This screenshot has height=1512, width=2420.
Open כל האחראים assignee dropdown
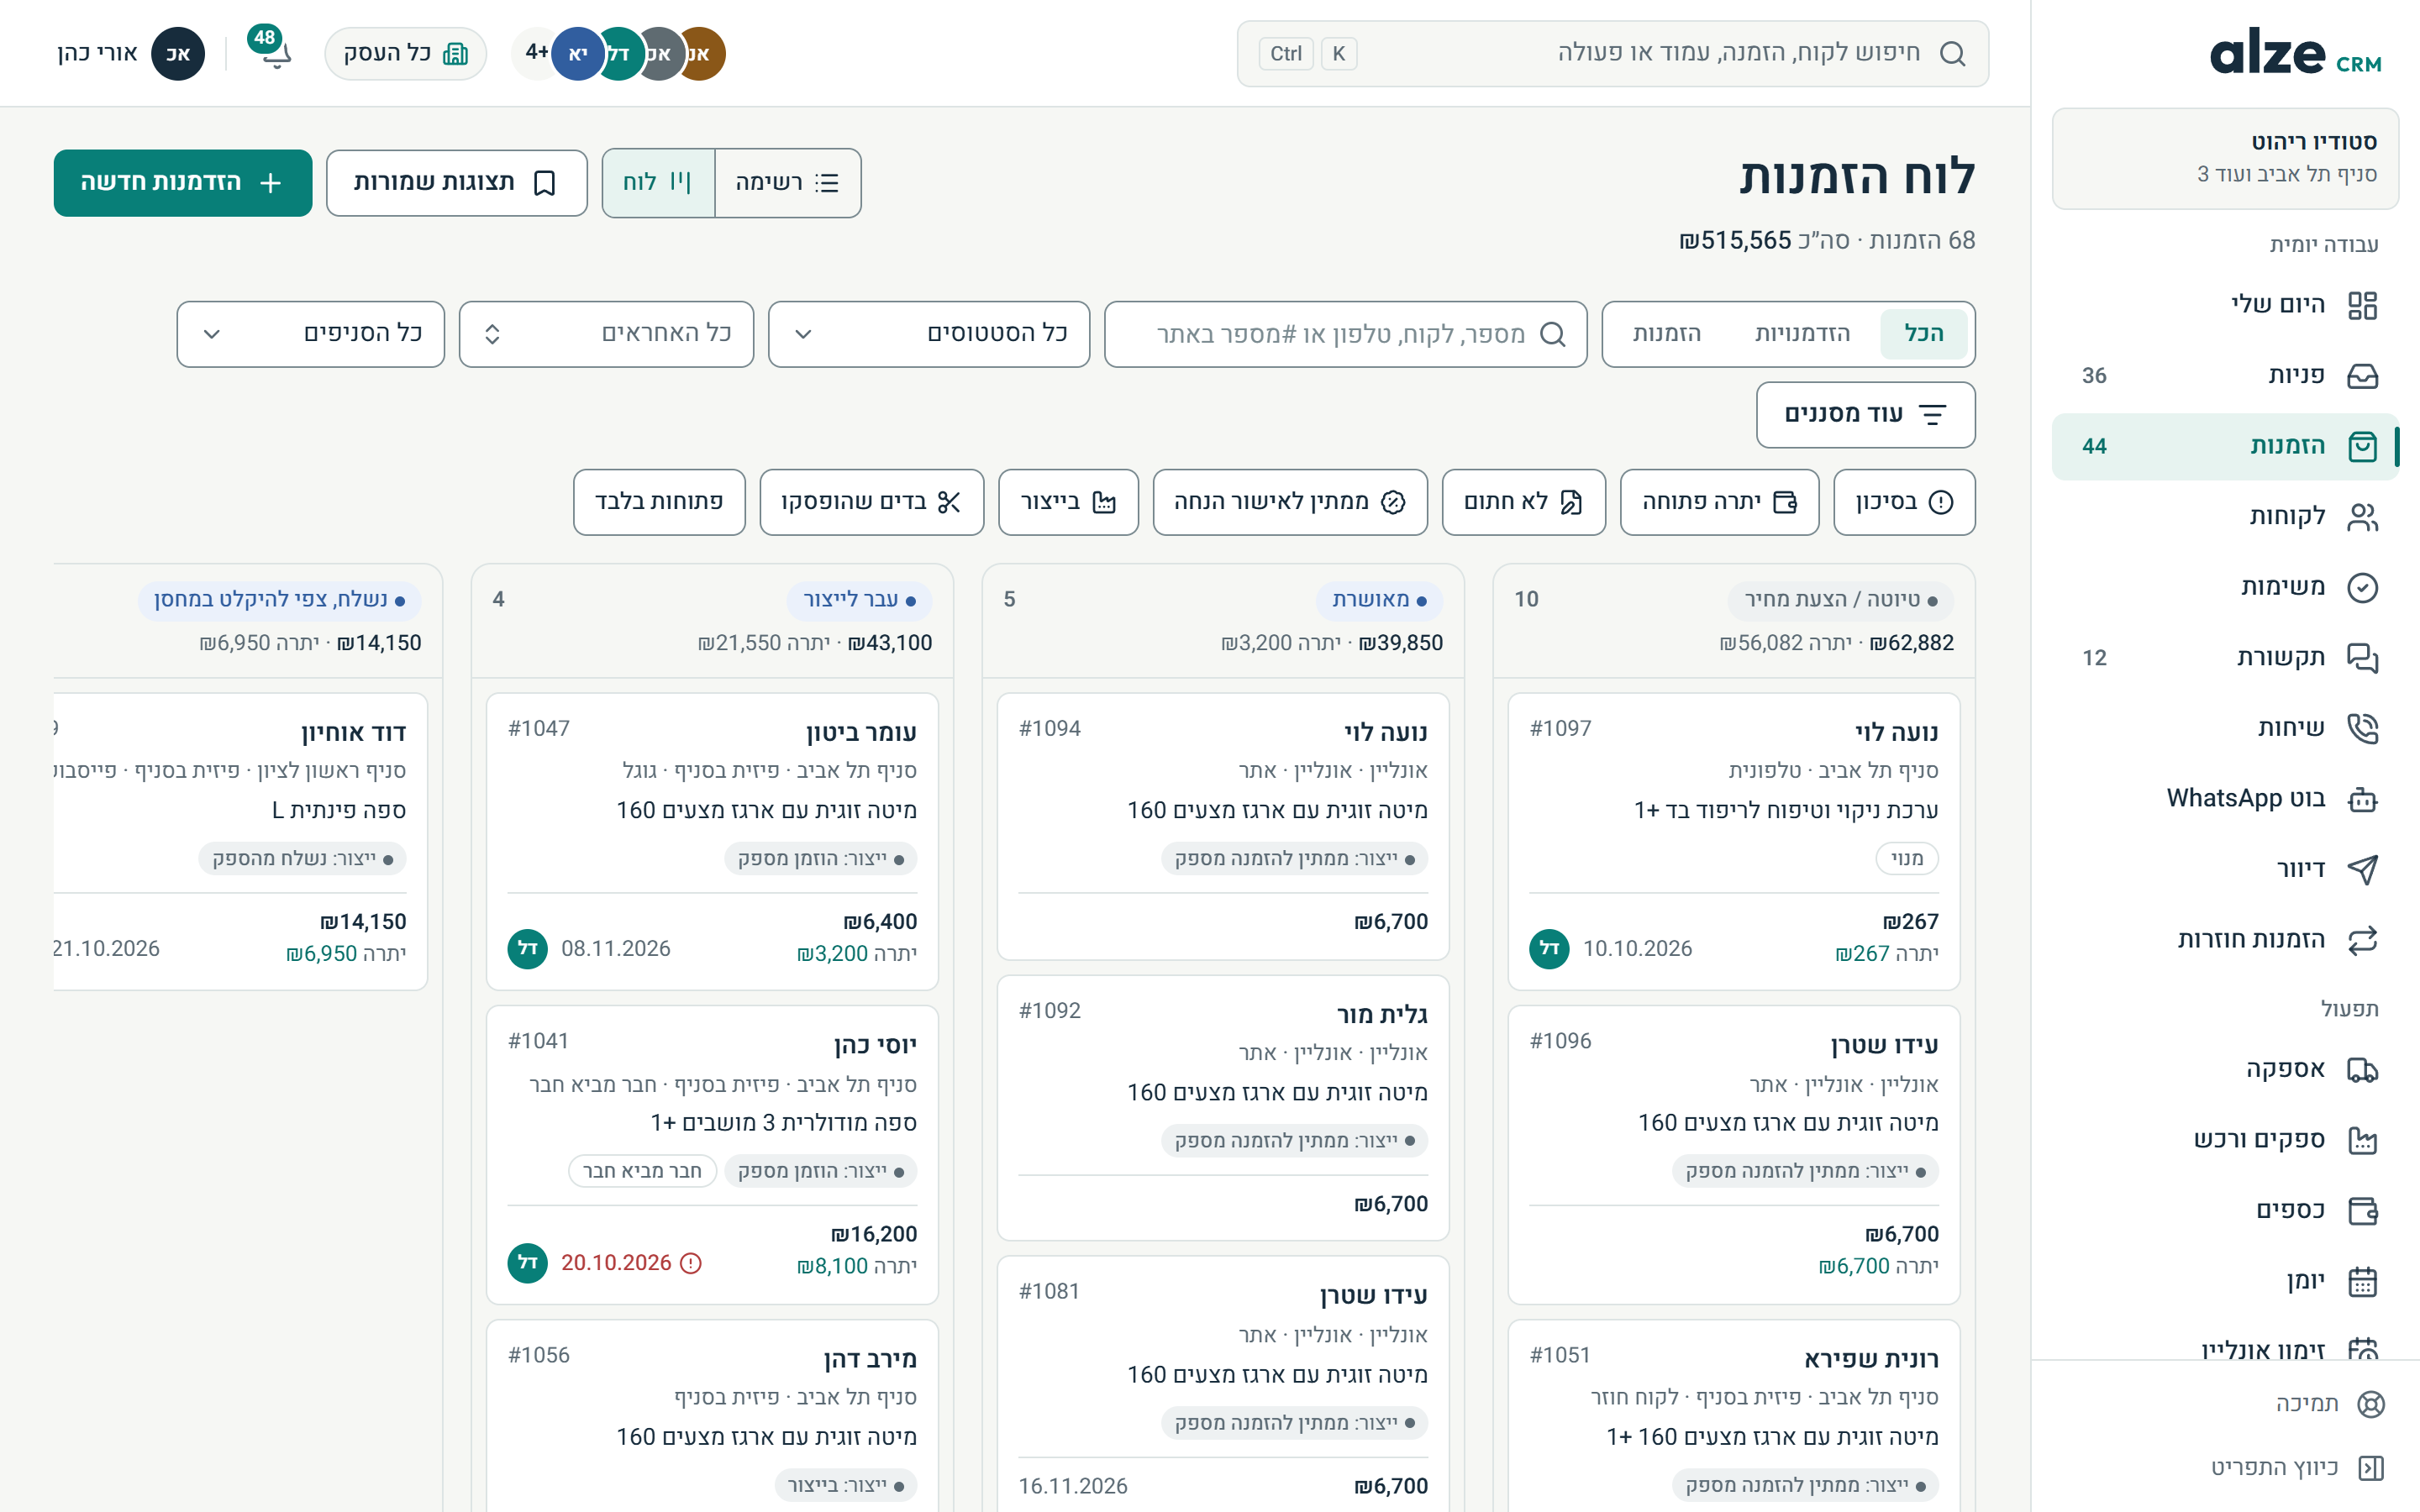point(606,334)
